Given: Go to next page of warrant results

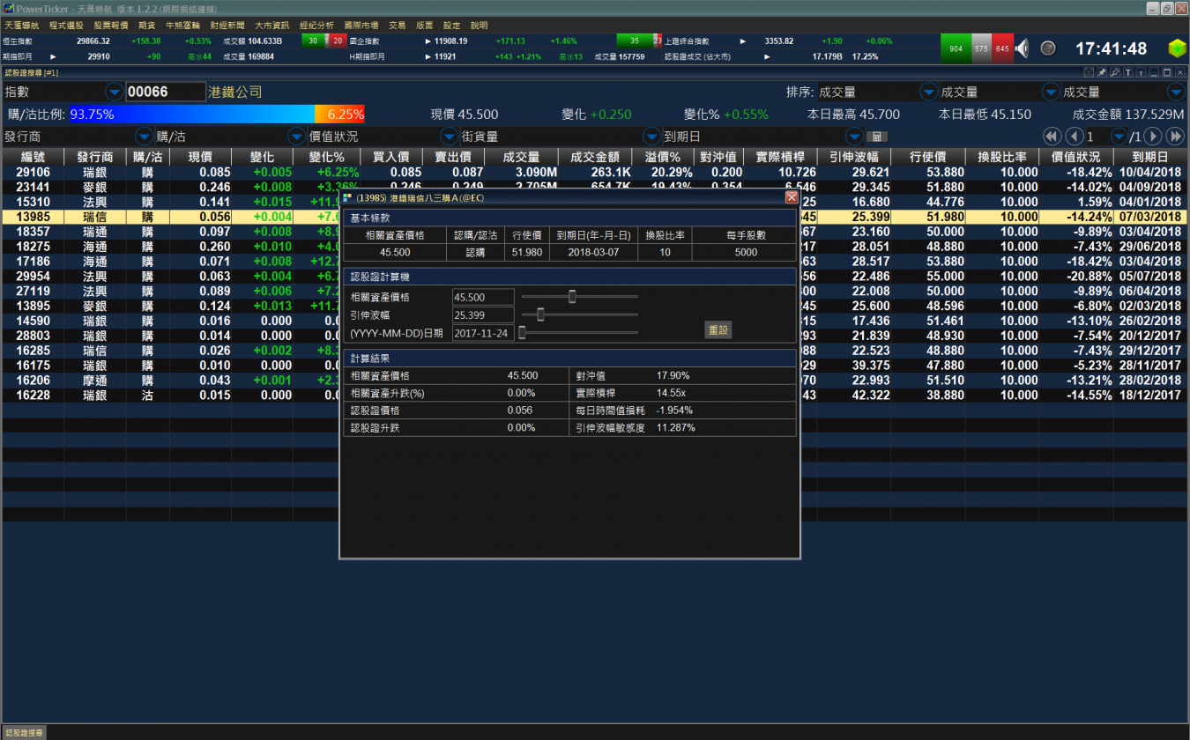Looking at the screenshot, I should pyautogui.click(x=1152, y=137).
